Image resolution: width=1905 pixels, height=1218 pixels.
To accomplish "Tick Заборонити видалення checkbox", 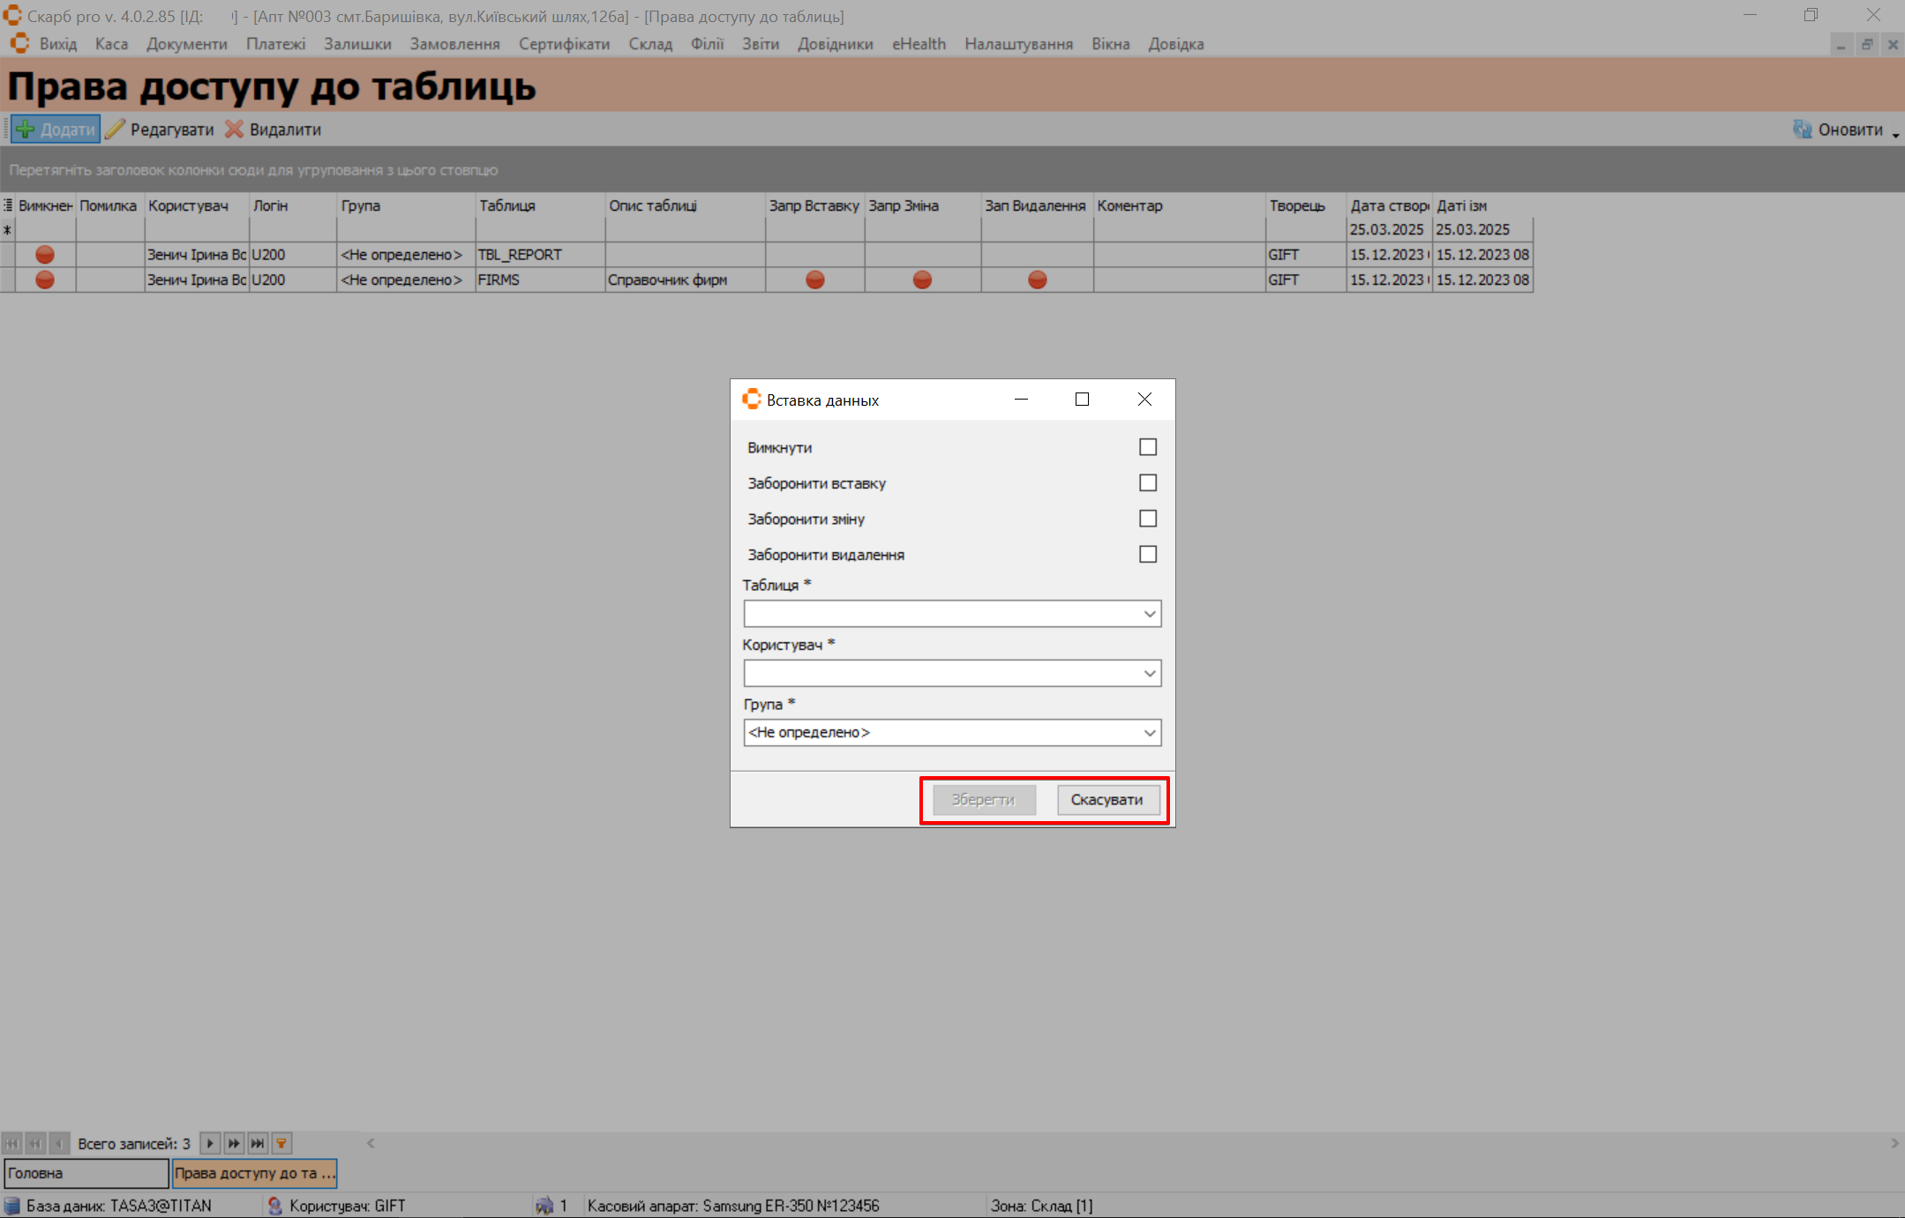I will (x=1147, y=555).
